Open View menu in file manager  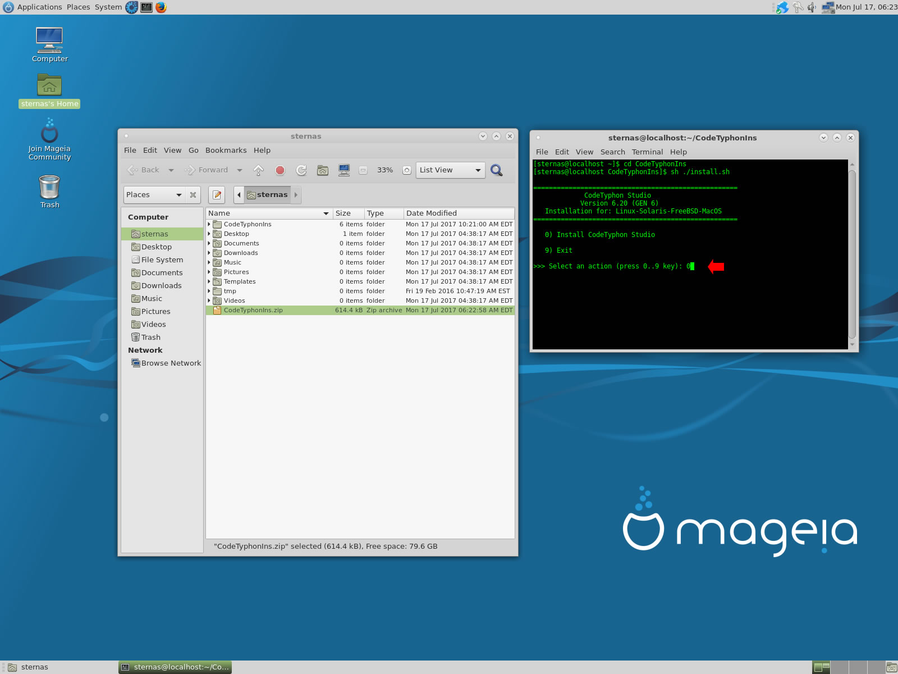point(172,151)
